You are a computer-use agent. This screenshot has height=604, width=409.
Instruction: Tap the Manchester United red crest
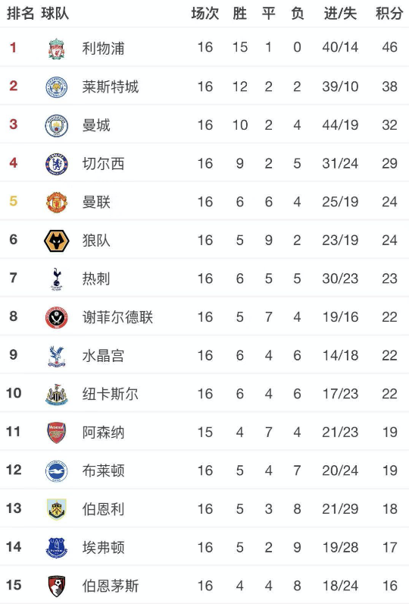click(57, 202)
